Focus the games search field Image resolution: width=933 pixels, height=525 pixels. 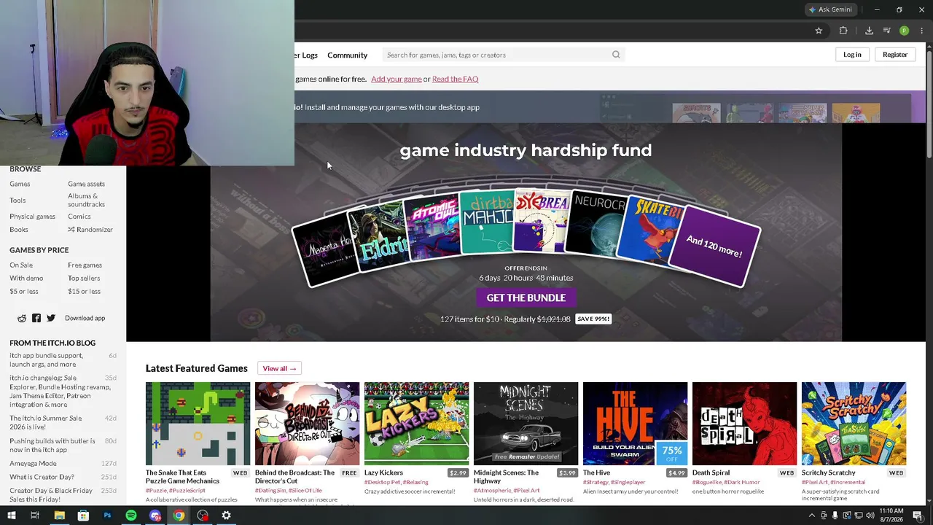coord(503,55)
